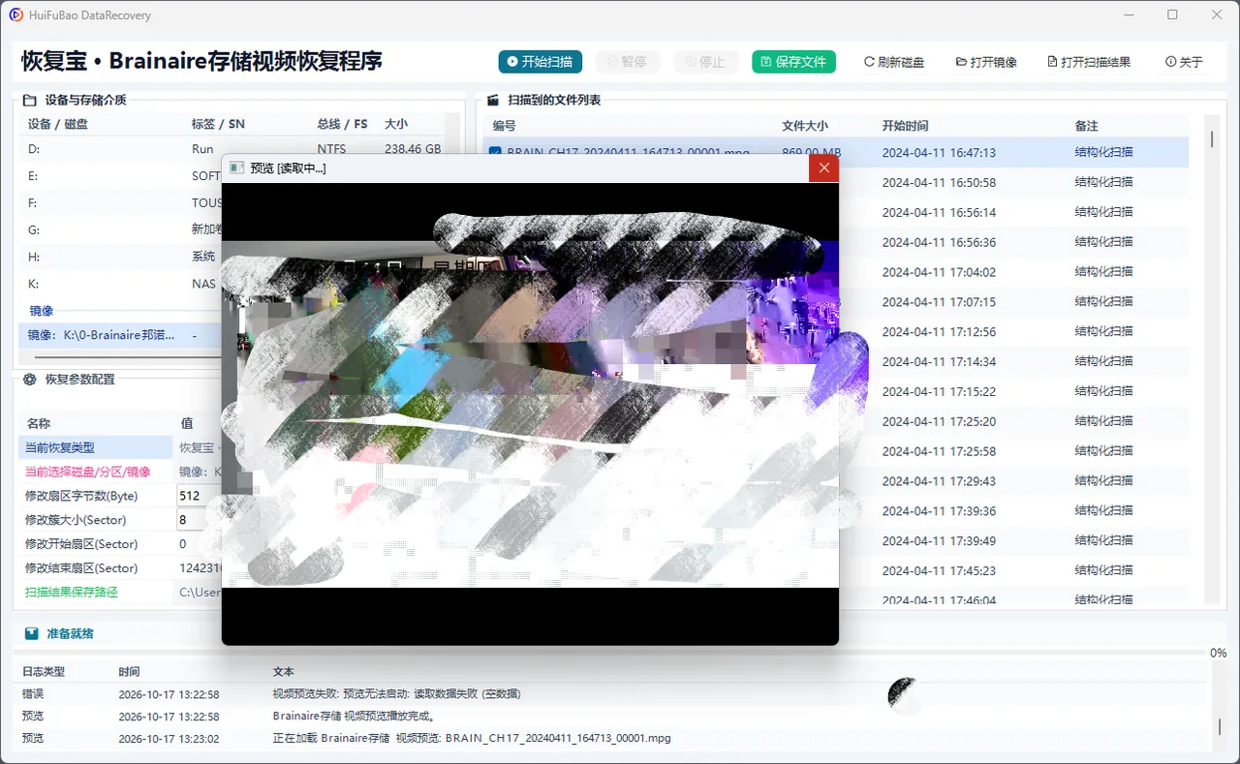Click the 停止 stop button
The image size is (1240, 764).
click(705, 62)
